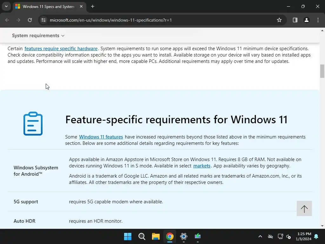Viewport: 325px width, 244px height.
Task: Click the page scrollbar thumb
Action: pos(322,71)
